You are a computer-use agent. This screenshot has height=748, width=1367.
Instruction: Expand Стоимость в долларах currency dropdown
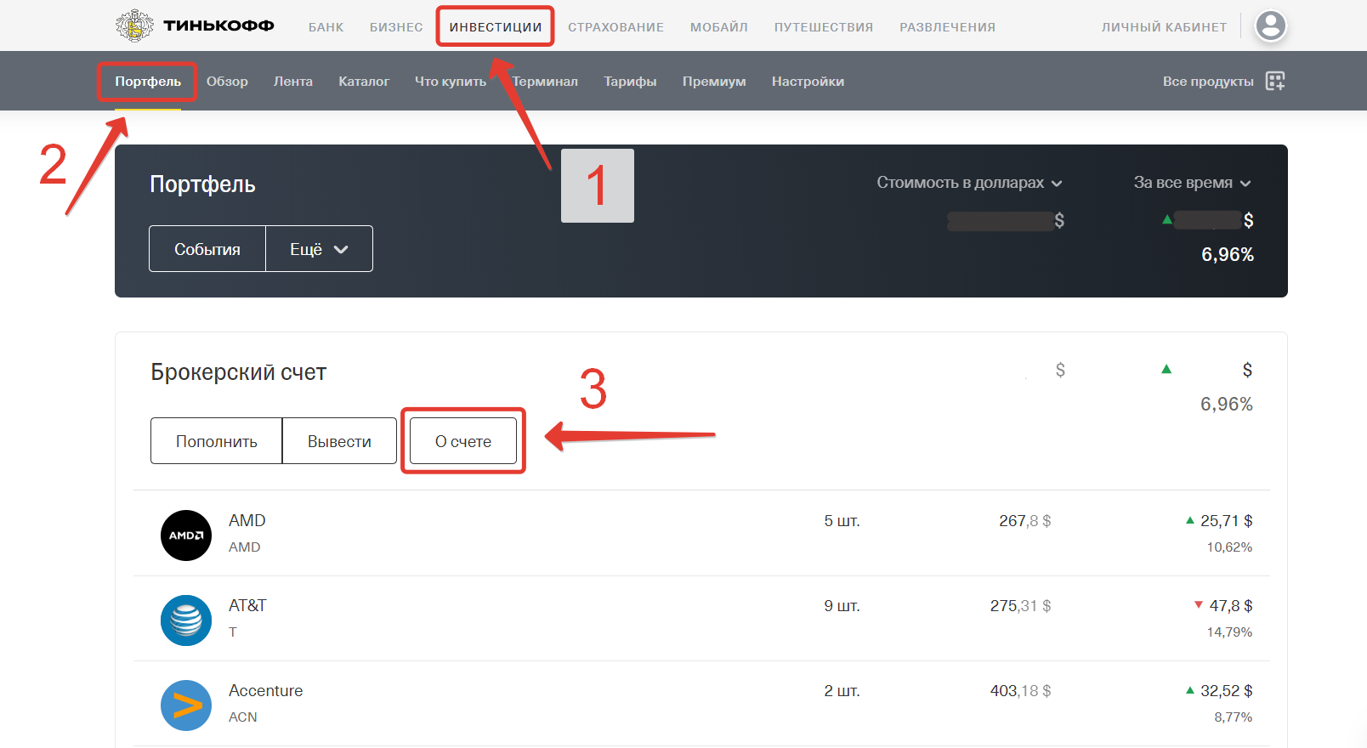tap(969, 183)
